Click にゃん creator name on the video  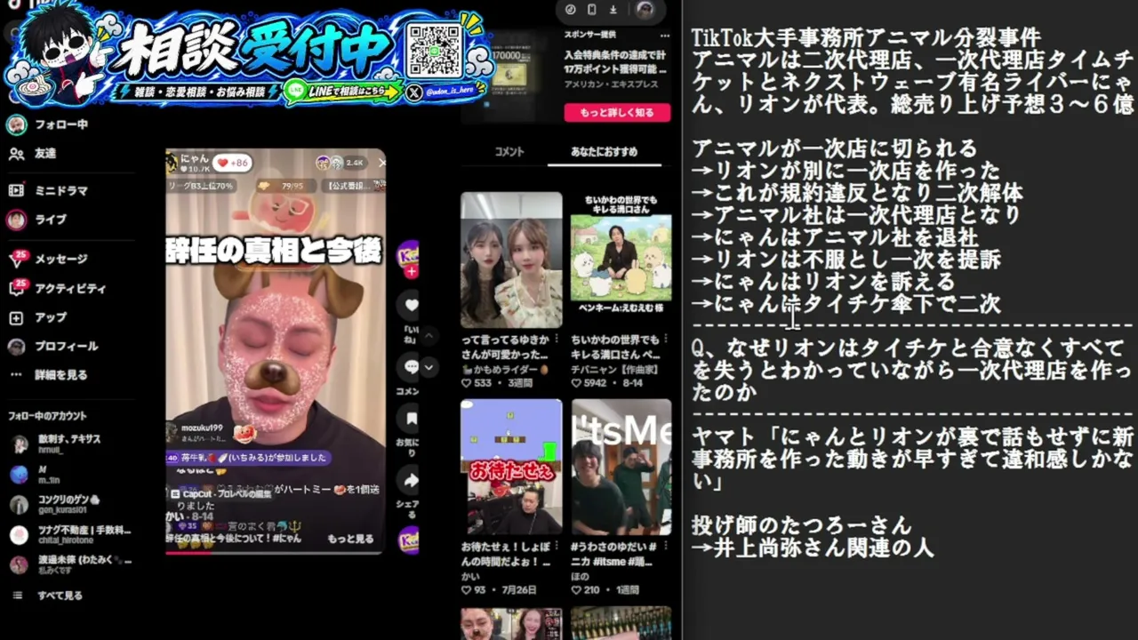tap(195, 158)
